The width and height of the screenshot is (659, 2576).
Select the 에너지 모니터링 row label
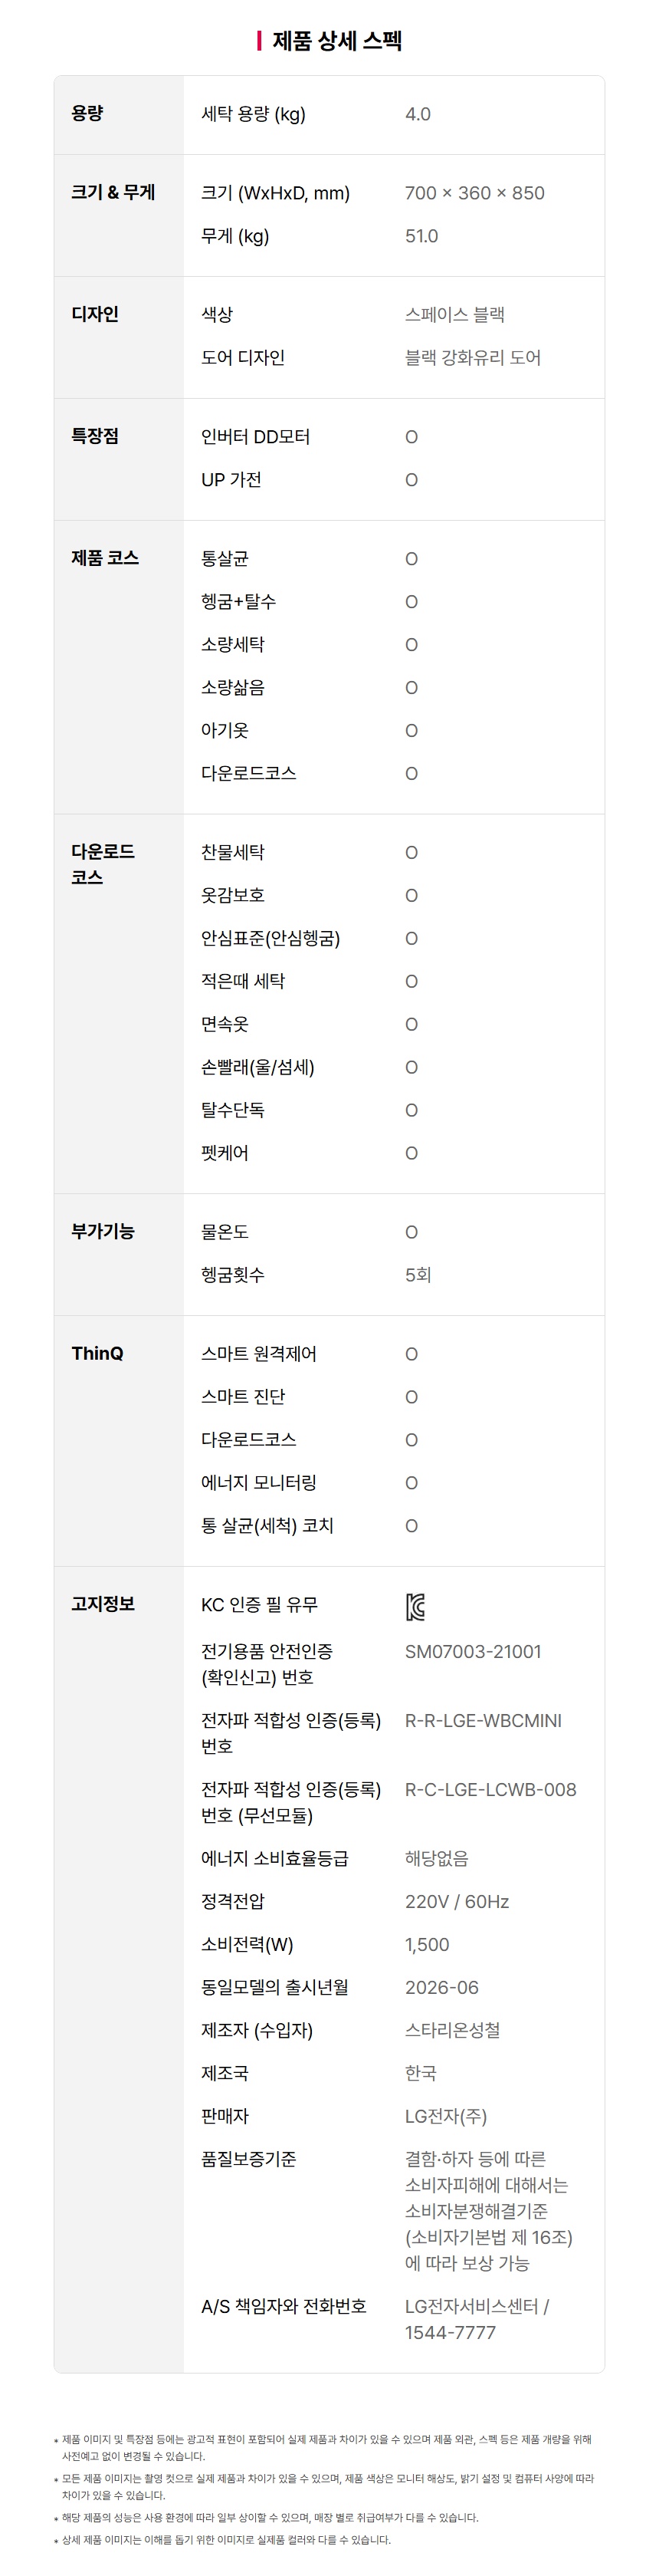click(258, 1483)
